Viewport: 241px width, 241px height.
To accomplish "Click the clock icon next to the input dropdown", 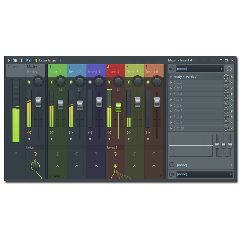I will point(229,69).
